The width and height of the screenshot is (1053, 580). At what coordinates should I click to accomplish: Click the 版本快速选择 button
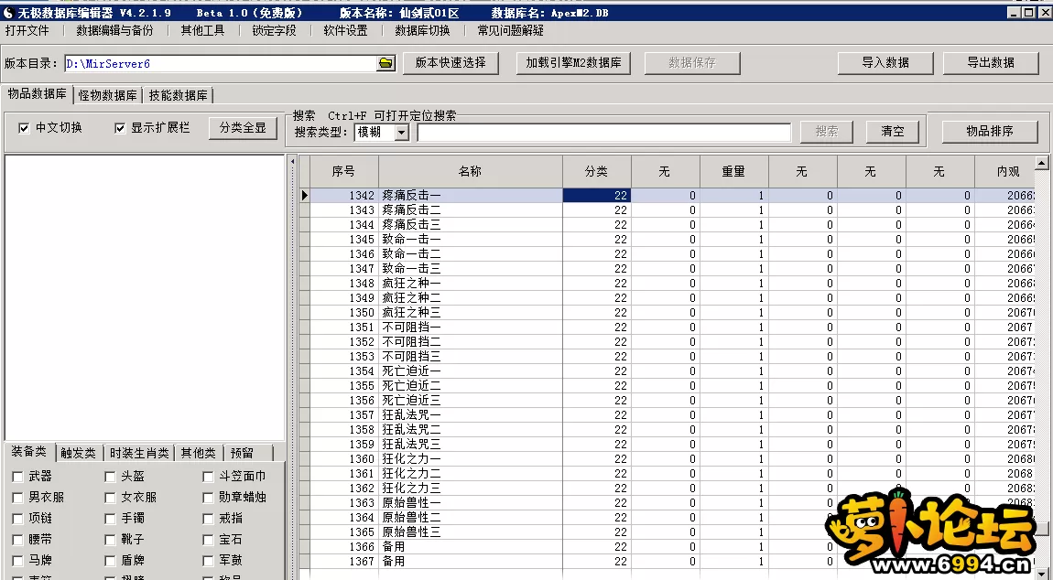pyautogui.click(x=451, y=62)
